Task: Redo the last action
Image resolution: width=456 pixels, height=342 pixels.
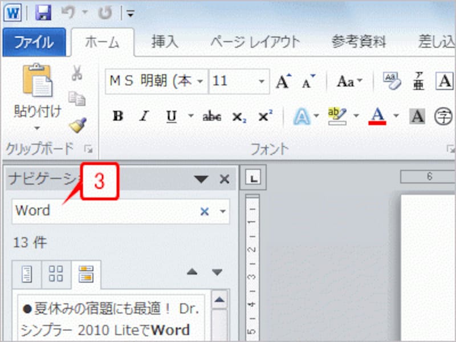Action: point(105,13)
